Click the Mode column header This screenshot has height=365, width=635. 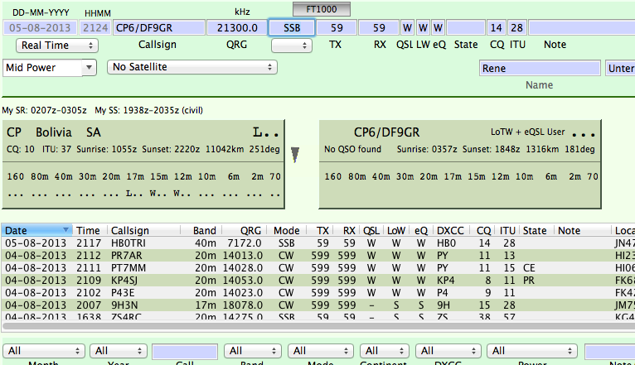tap(286, 230)
